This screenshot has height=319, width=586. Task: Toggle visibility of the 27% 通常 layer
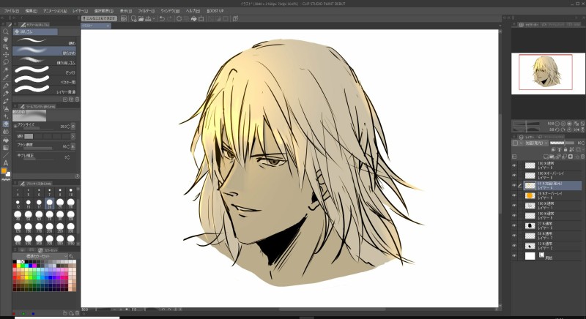tap(514, 226)
